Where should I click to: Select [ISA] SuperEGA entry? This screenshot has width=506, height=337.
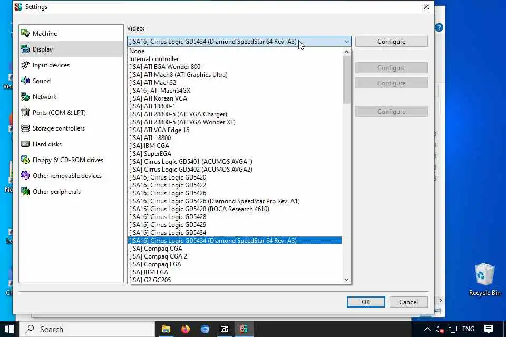(235, 154)
